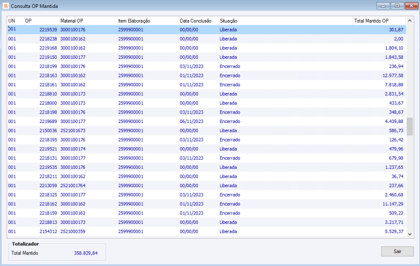This screenshot has height=266, width=420.
Task: Select the row with OP 2218000
Action: pyautogui.click(x=207, y=103)
